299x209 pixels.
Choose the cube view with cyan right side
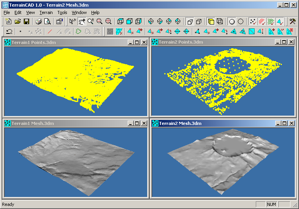(x=138, y=21)
